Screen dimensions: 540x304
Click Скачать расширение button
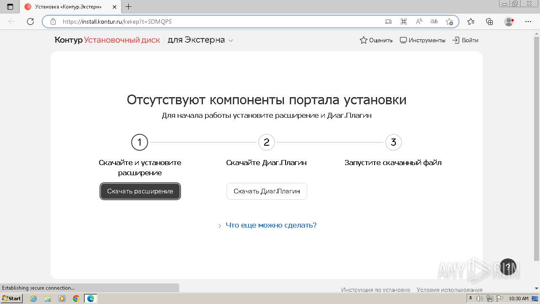pos(140,191)
